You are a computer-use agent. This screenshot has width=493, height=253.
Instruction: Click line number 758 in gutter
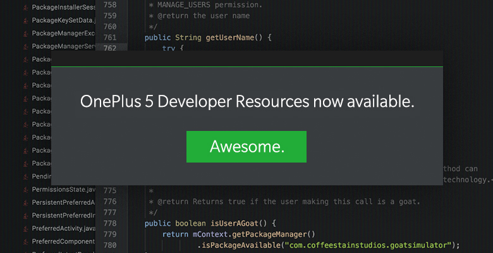coord(110,4)
